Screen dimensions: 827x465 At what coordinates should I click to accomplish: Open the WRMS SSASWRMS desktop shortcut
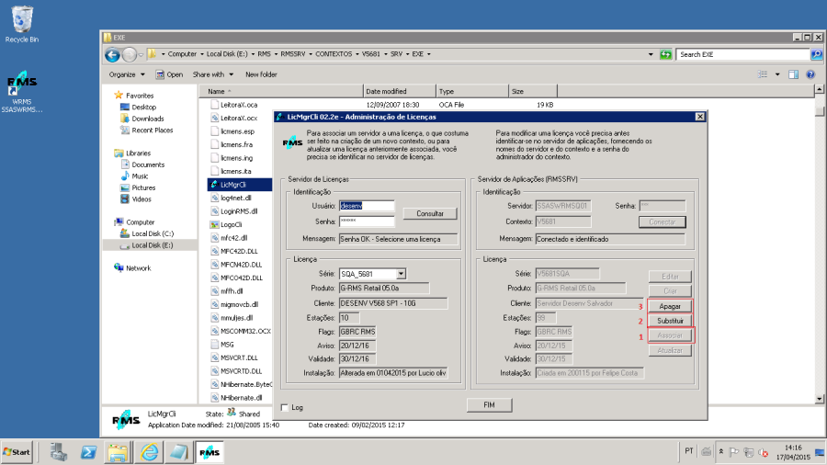click(x=22, y=92)
